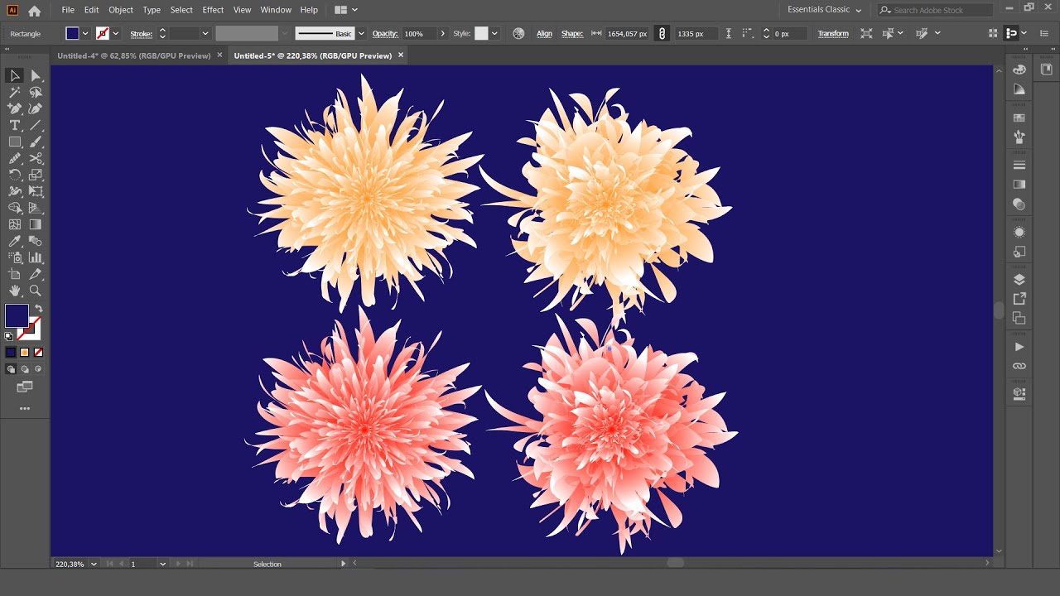The image size is (1060, 596).
Task: Click the Shape properties link
Action: point(572,34)
